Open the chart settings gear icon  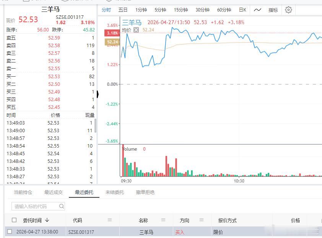(x=288, y=10)
